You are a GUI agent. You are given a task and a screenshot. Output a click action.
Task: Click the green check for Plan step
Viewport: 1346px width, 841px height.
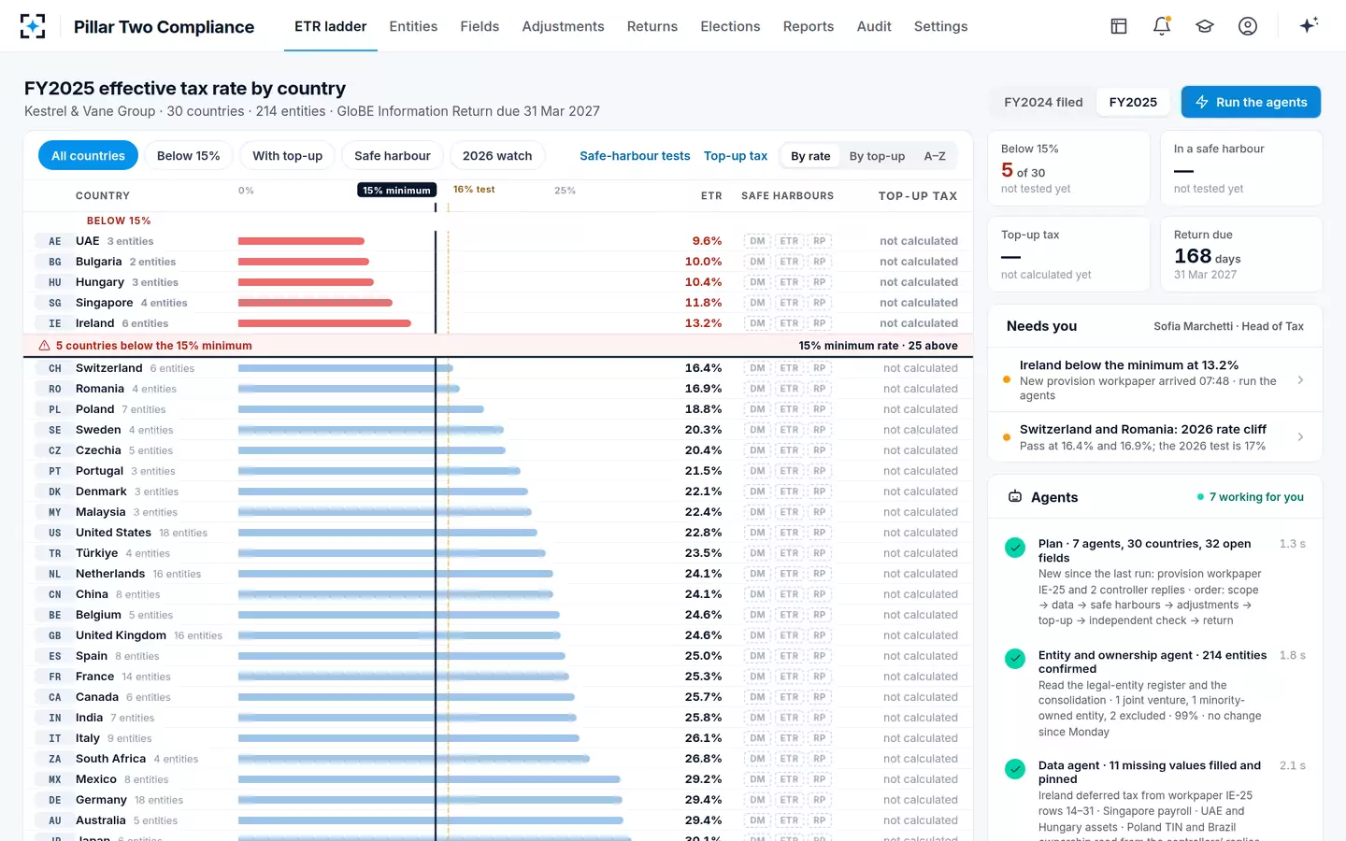(1015, 548)
